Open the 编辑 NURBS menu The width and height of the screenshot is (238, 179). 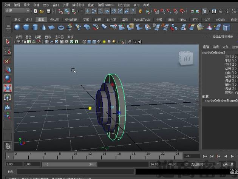click(x=106, y=5)
